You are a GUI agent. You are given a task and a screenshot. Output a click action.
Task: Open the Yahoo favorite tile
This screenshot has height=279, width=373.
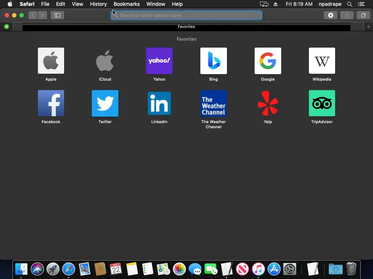(159, 61)
